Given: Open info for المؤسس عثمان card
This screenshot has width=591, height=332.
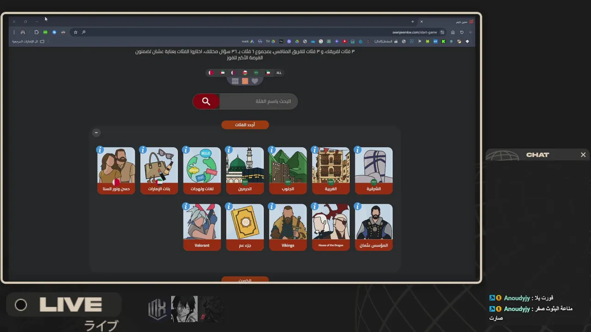Looking at the screenshot, I should click(x=357, y=207).
